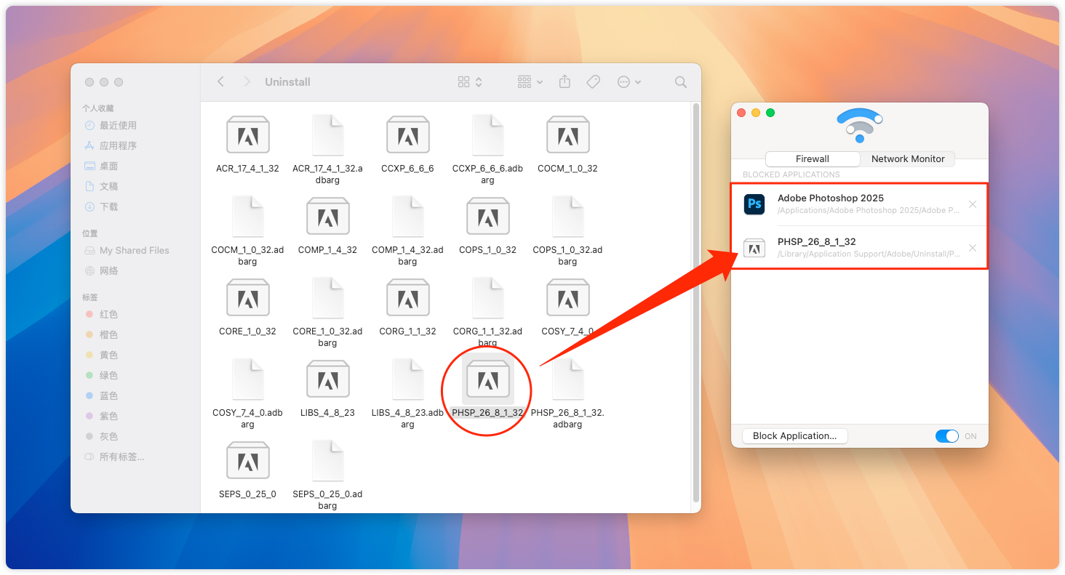Switch to the Network Monitor tab
The width and height of the screenshot is (1065, 575).
point(908,158)
